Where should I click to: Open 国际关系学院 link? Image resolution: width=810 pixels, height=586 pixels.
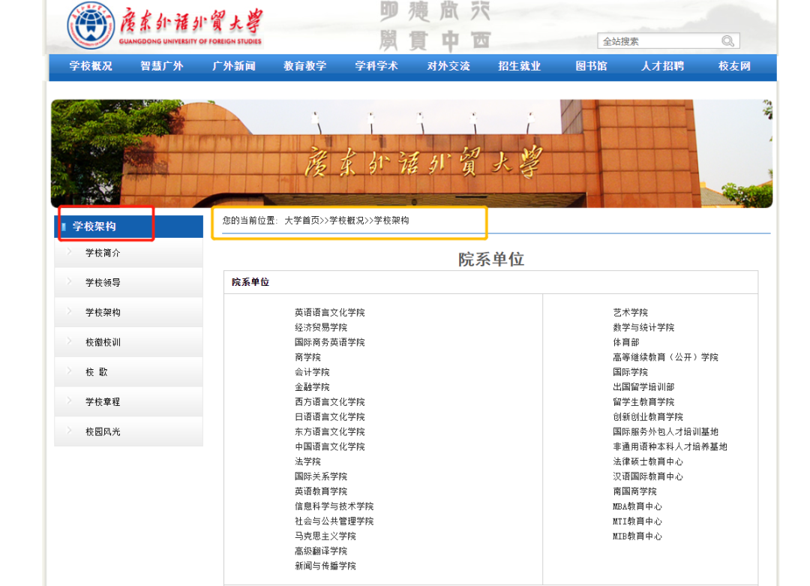[321, 476]
